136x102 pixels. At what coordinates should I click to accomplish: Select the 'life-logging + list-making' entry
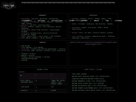coord(32,47)
